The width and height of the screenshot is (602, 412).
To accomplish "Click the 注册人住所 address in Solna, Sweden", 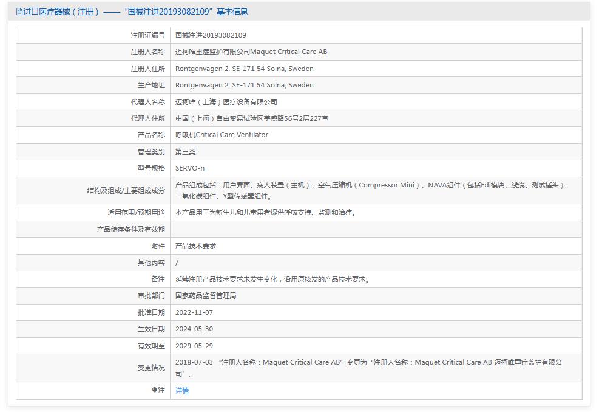I will (x=244, y=69).
